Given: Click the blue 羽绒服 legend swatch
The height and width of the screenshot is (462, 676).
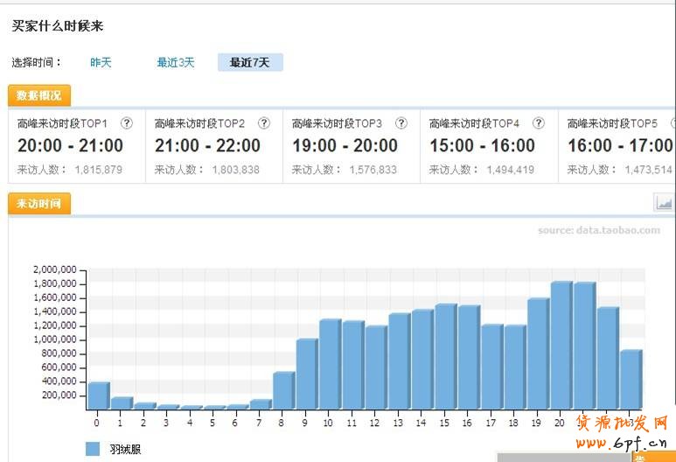Looking at the screenshot, I should [x=93, y=449].
